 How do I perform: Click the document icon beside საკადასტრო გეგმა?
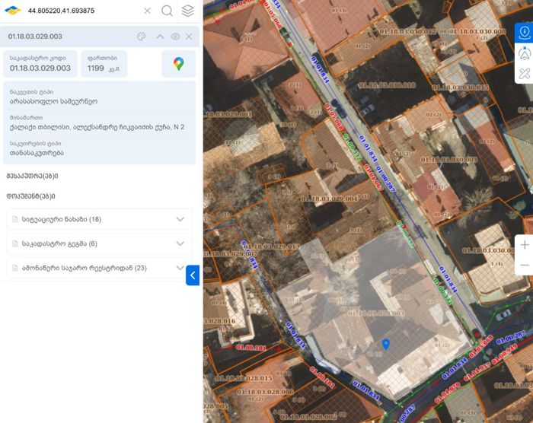15,243
